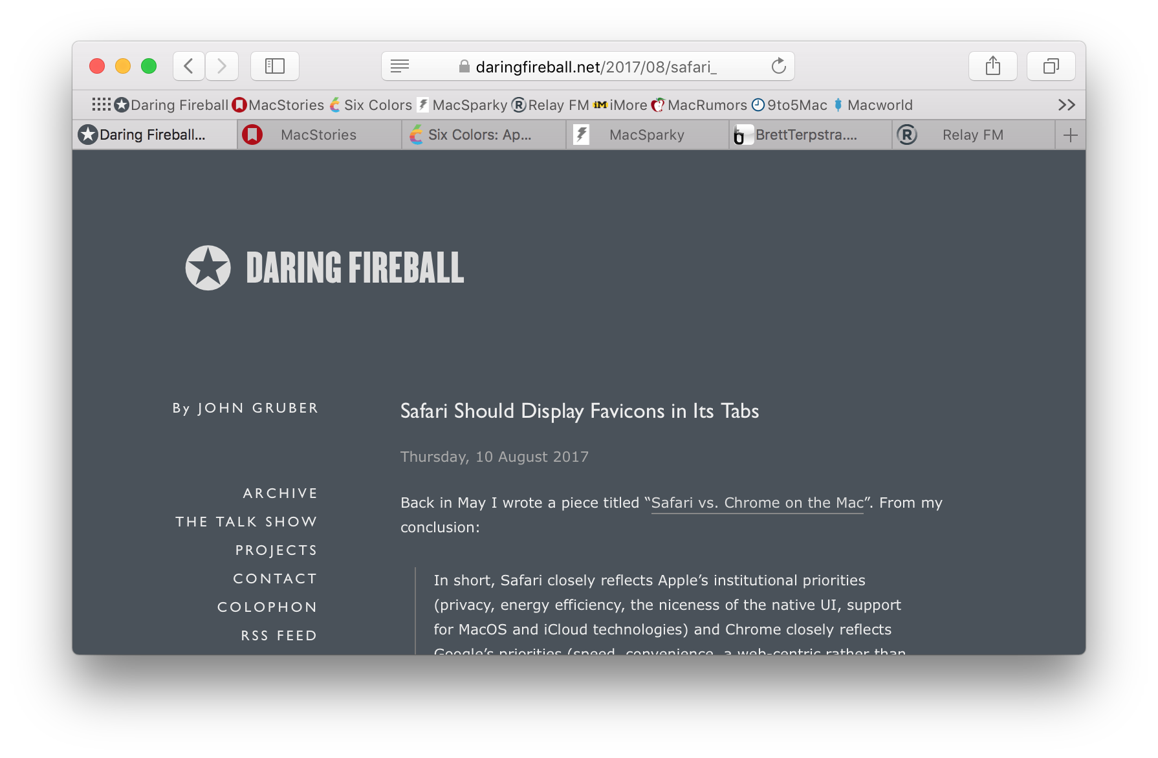Follow "Safari vs. Chrome on the Mac" link
The image size is (1158, 758).
(x=757, y=503)
